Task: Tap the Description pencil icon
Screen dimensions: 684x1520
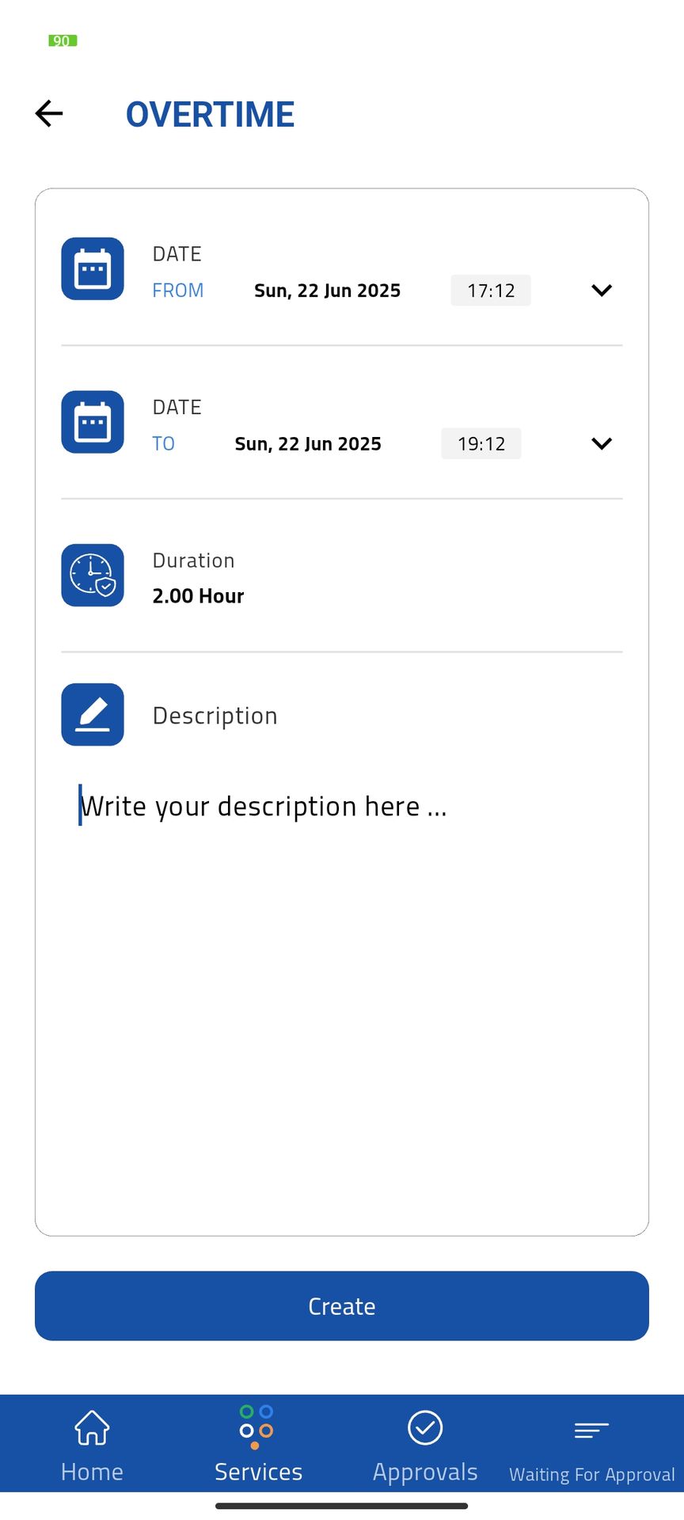Action: 93,714
